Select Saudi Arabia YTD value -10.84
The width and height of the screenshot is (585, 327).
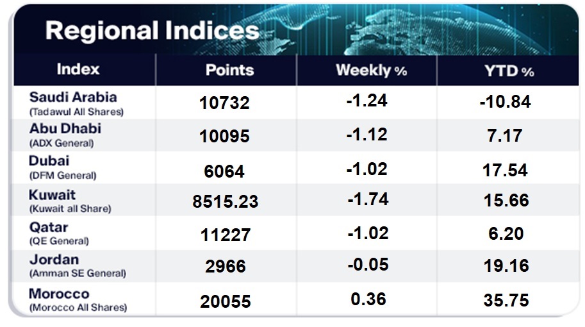point(506,102)
